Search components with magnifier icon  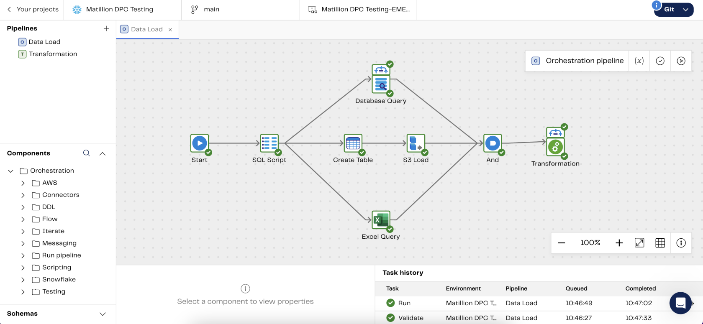point(87,153)
